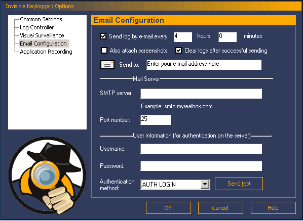Click the SMTP server text field
This screenshot has height=221, width=303.
pos(201,94)
